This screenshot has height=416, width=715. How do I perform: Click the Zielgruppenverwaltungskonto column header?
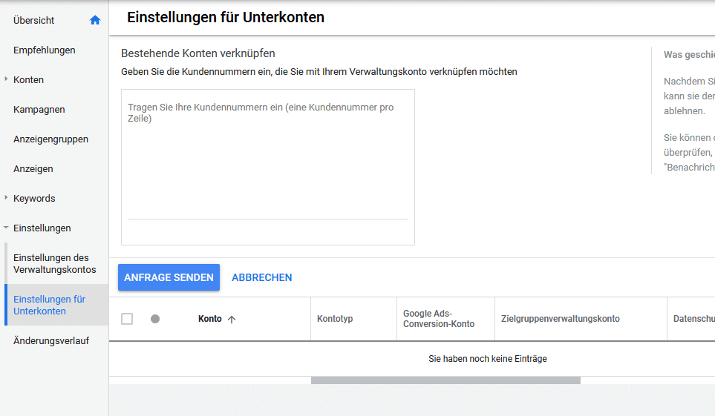[561, 319]
